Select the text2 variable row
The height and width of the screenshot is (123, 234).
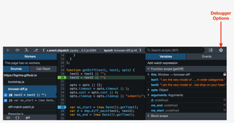pyautogui.click(x=186, y=85)
